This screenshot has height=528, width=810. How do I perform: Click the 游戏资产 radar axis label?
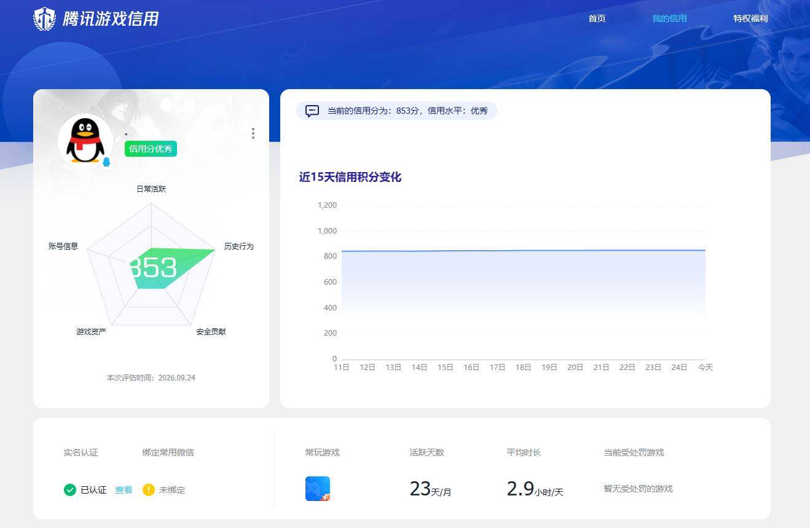91,331
